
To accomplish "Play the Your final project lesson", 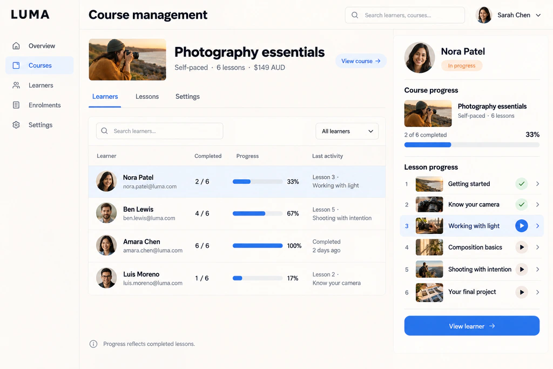I will [521, 292].
